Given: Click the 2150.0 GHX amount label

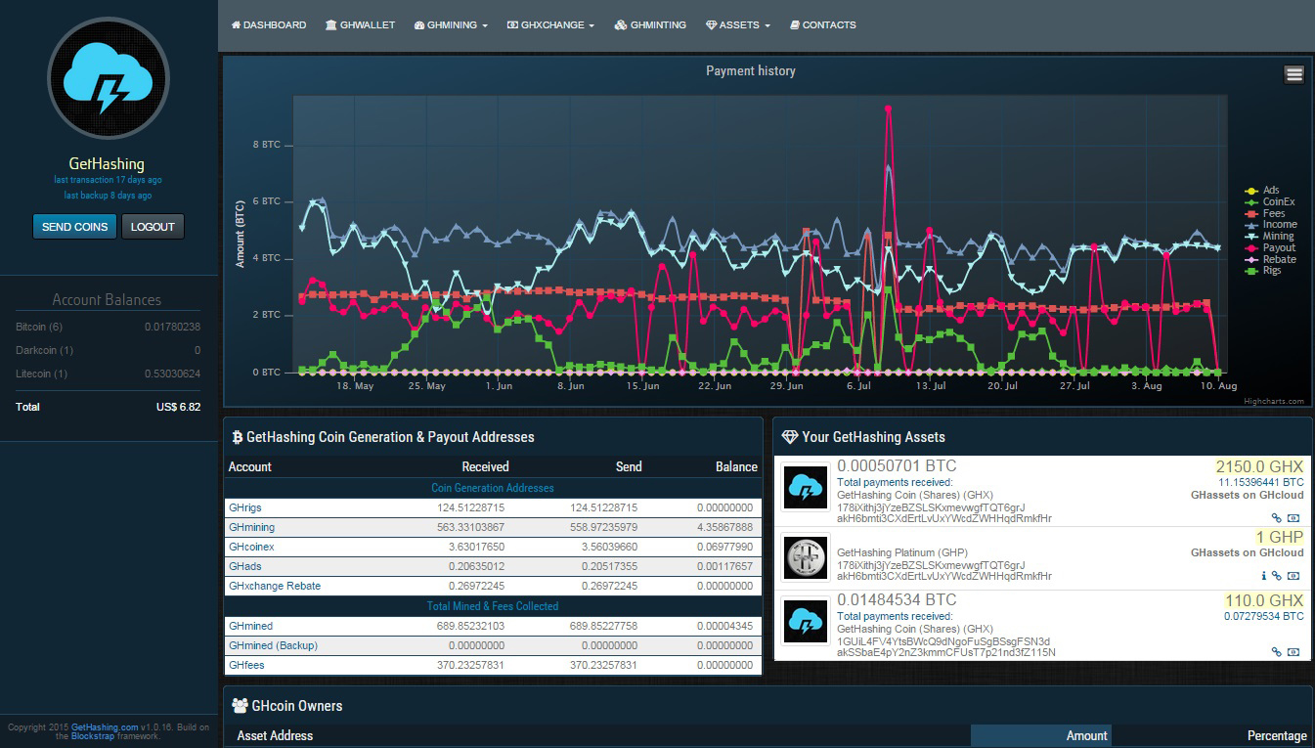Looking at the screenshot, I should click(1259, 466).
